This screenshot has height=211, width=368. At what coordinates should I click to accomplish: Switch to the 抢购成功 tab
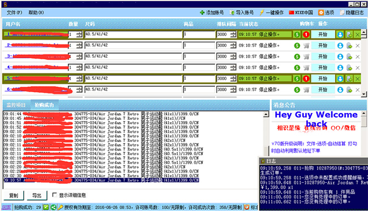[44, 105]
